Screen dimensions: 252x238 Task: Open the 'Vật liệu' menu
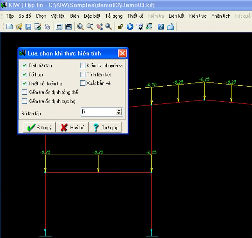coord(58,16)
